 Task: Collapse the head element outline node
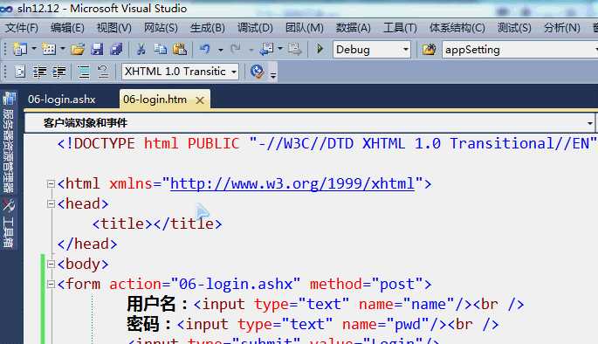pyautogui.click(x=51, y=204)
